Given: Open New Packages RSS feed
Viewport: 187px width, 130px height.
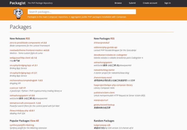Looking at the screenshot, I should 112,38.
